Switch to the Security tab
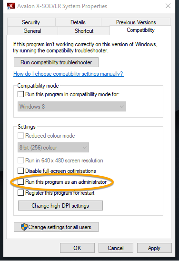Viewport: 179px width, 261px height. [31, 22]
